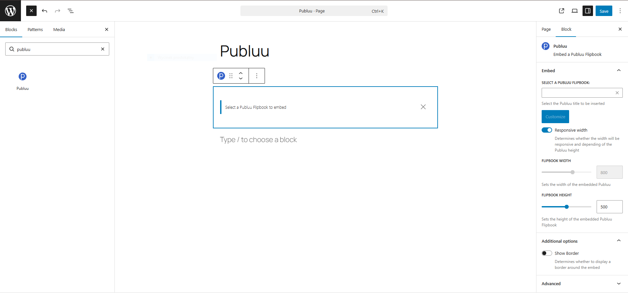Screen dimensions: 628x293
Task: Open the document overview list
Action: click(x=71, y=11)
